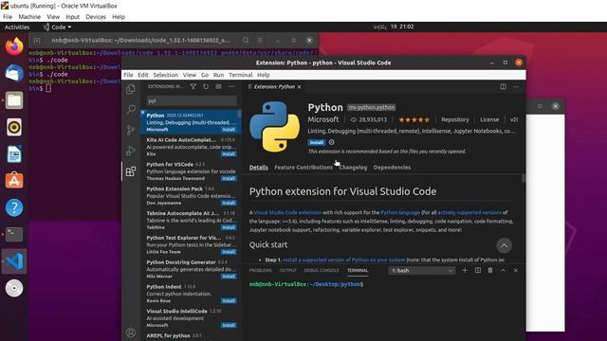Install Python Extension Pack

(x=229, y=203)
